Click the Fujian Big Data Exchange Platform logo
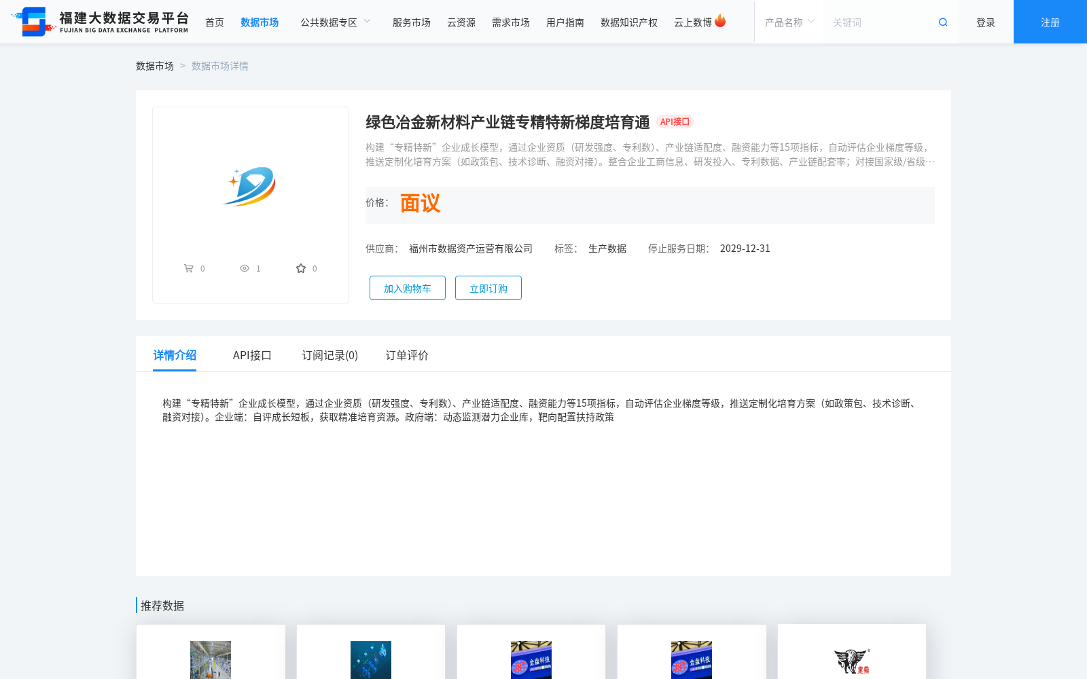The image size is (1087, 679). click(x=100, y=22)
